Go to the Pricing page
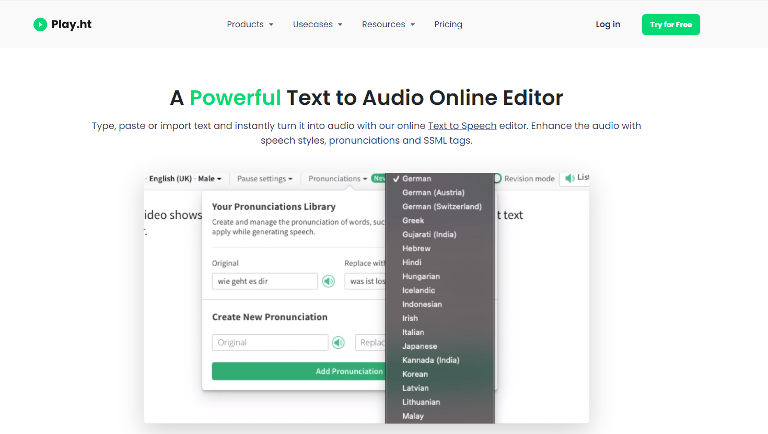 448,25
